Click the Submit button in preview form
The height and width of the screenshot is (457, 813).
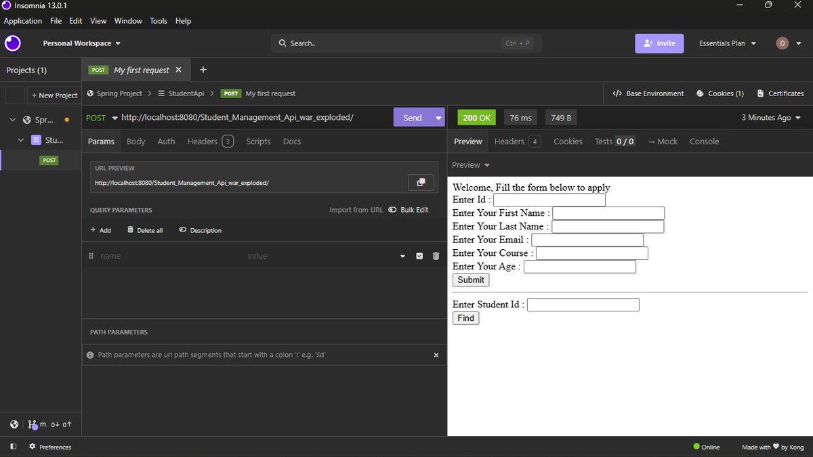coord(471,280)
